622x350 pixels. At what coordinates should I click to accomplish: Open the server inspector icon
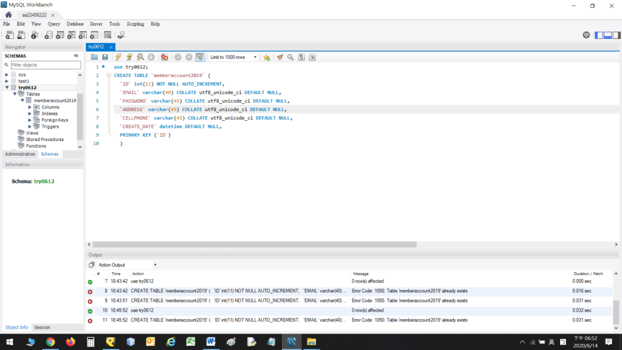(35, 35)
